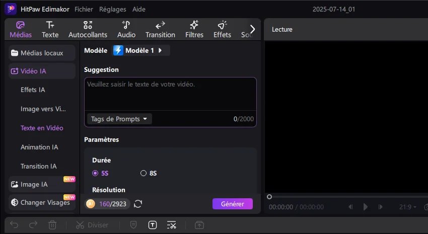Screen dimensions: 428x234
Task: Open the Effets tab
Action: tap(222, 30)
